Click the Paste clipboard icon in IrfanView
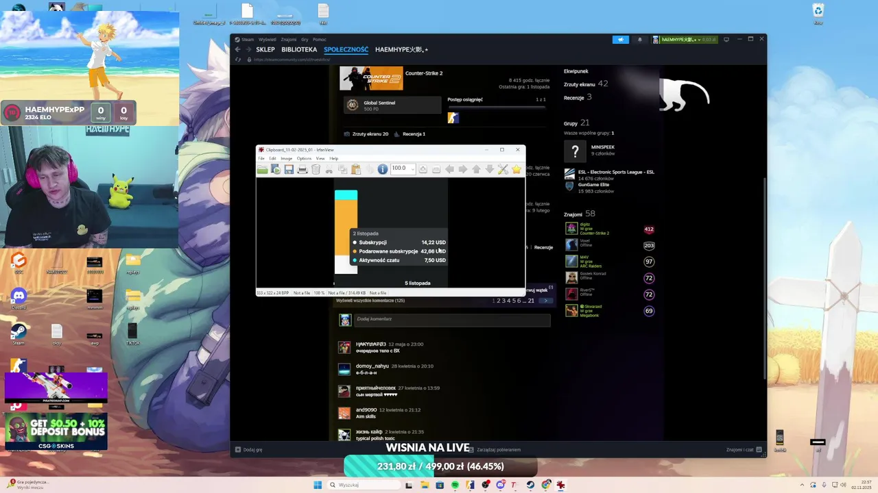This screenshot has height=493, width=878. pos(356,169)
